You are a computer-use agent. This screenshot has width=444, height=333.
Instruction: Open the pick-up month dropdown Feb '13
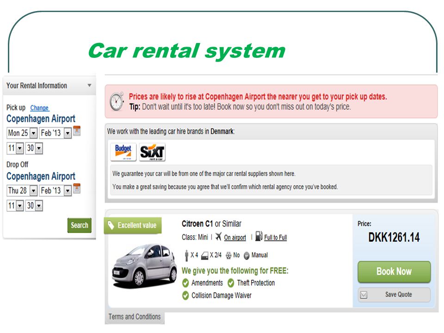[x=55, y=133]
